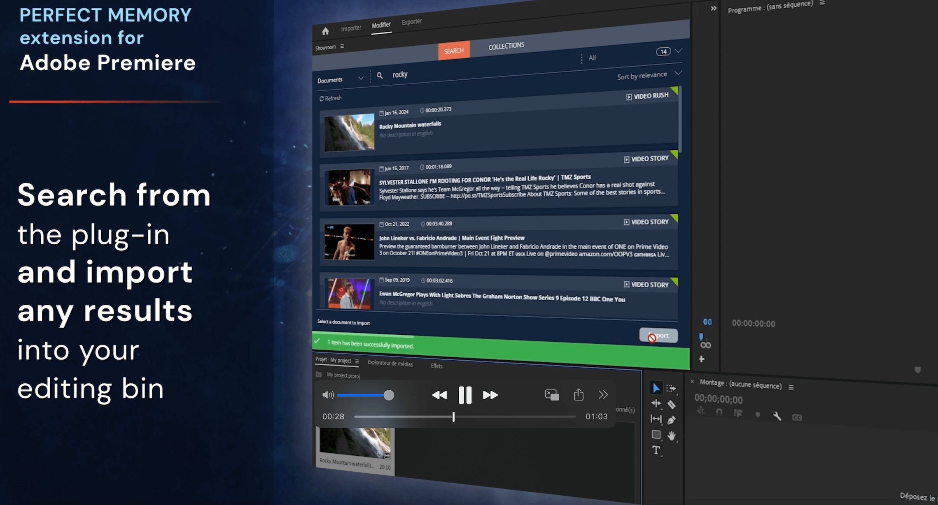Select the Pen tool
Viewport: 938px width, 505px height.
[671, 420]
